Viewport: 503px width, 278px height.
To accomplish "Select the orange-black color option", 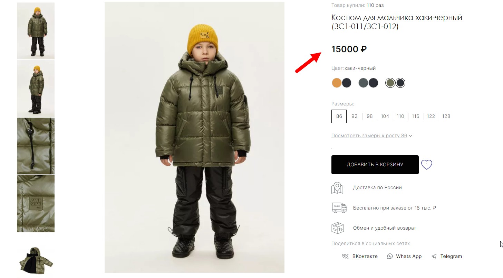I will coord(341,83).
